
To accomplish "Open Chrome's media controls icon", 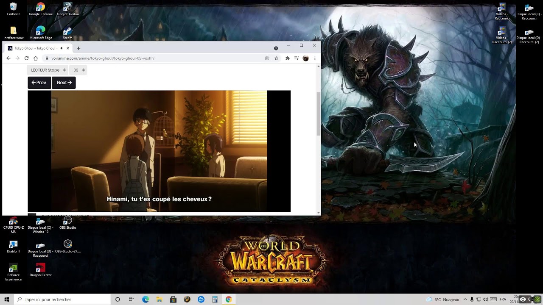I will (x=297, y=58).
